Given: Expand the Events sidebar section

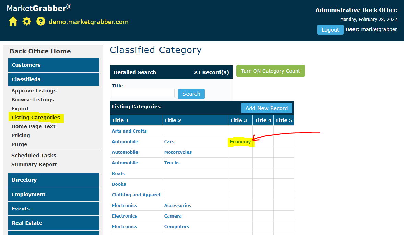Looking at the screenshot, I should pos(54,209).
